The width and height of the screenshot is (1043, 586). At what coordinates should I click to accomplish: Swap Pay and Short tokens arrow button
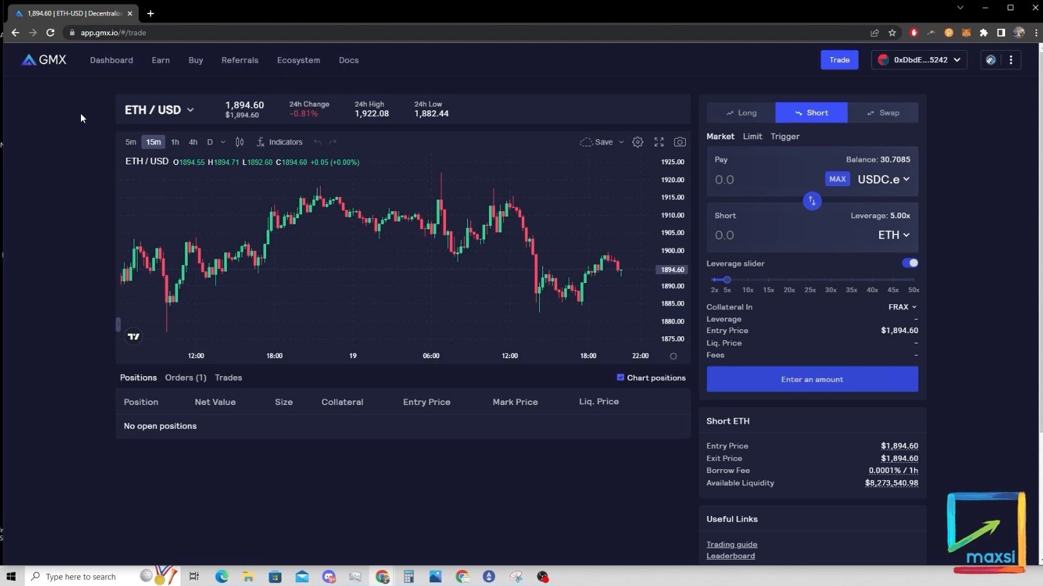pos(812,201)
